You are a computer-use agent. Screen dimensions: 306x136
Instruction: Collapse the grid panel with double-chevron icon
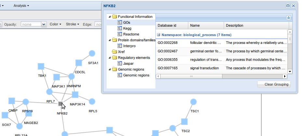pos(288,18)
